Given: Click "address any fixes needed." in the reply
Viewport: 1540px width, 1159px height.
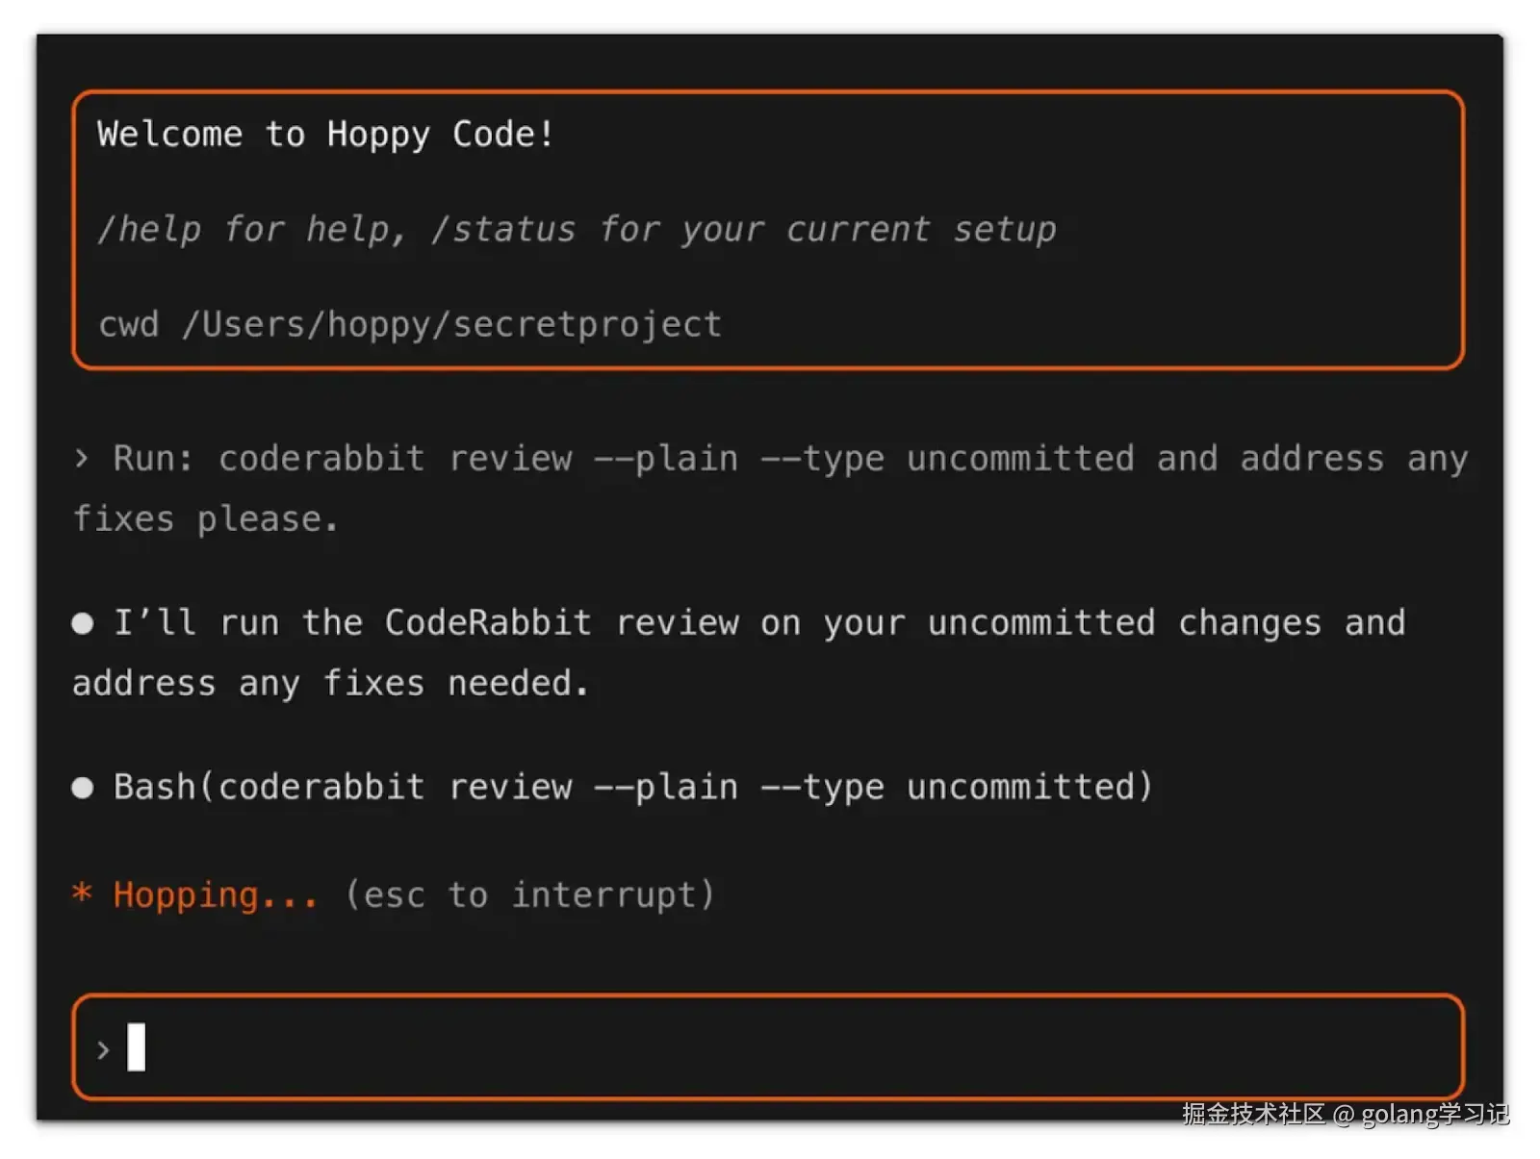Looking at the screenshot, I should pyautogui.click(x=330, y=684).
